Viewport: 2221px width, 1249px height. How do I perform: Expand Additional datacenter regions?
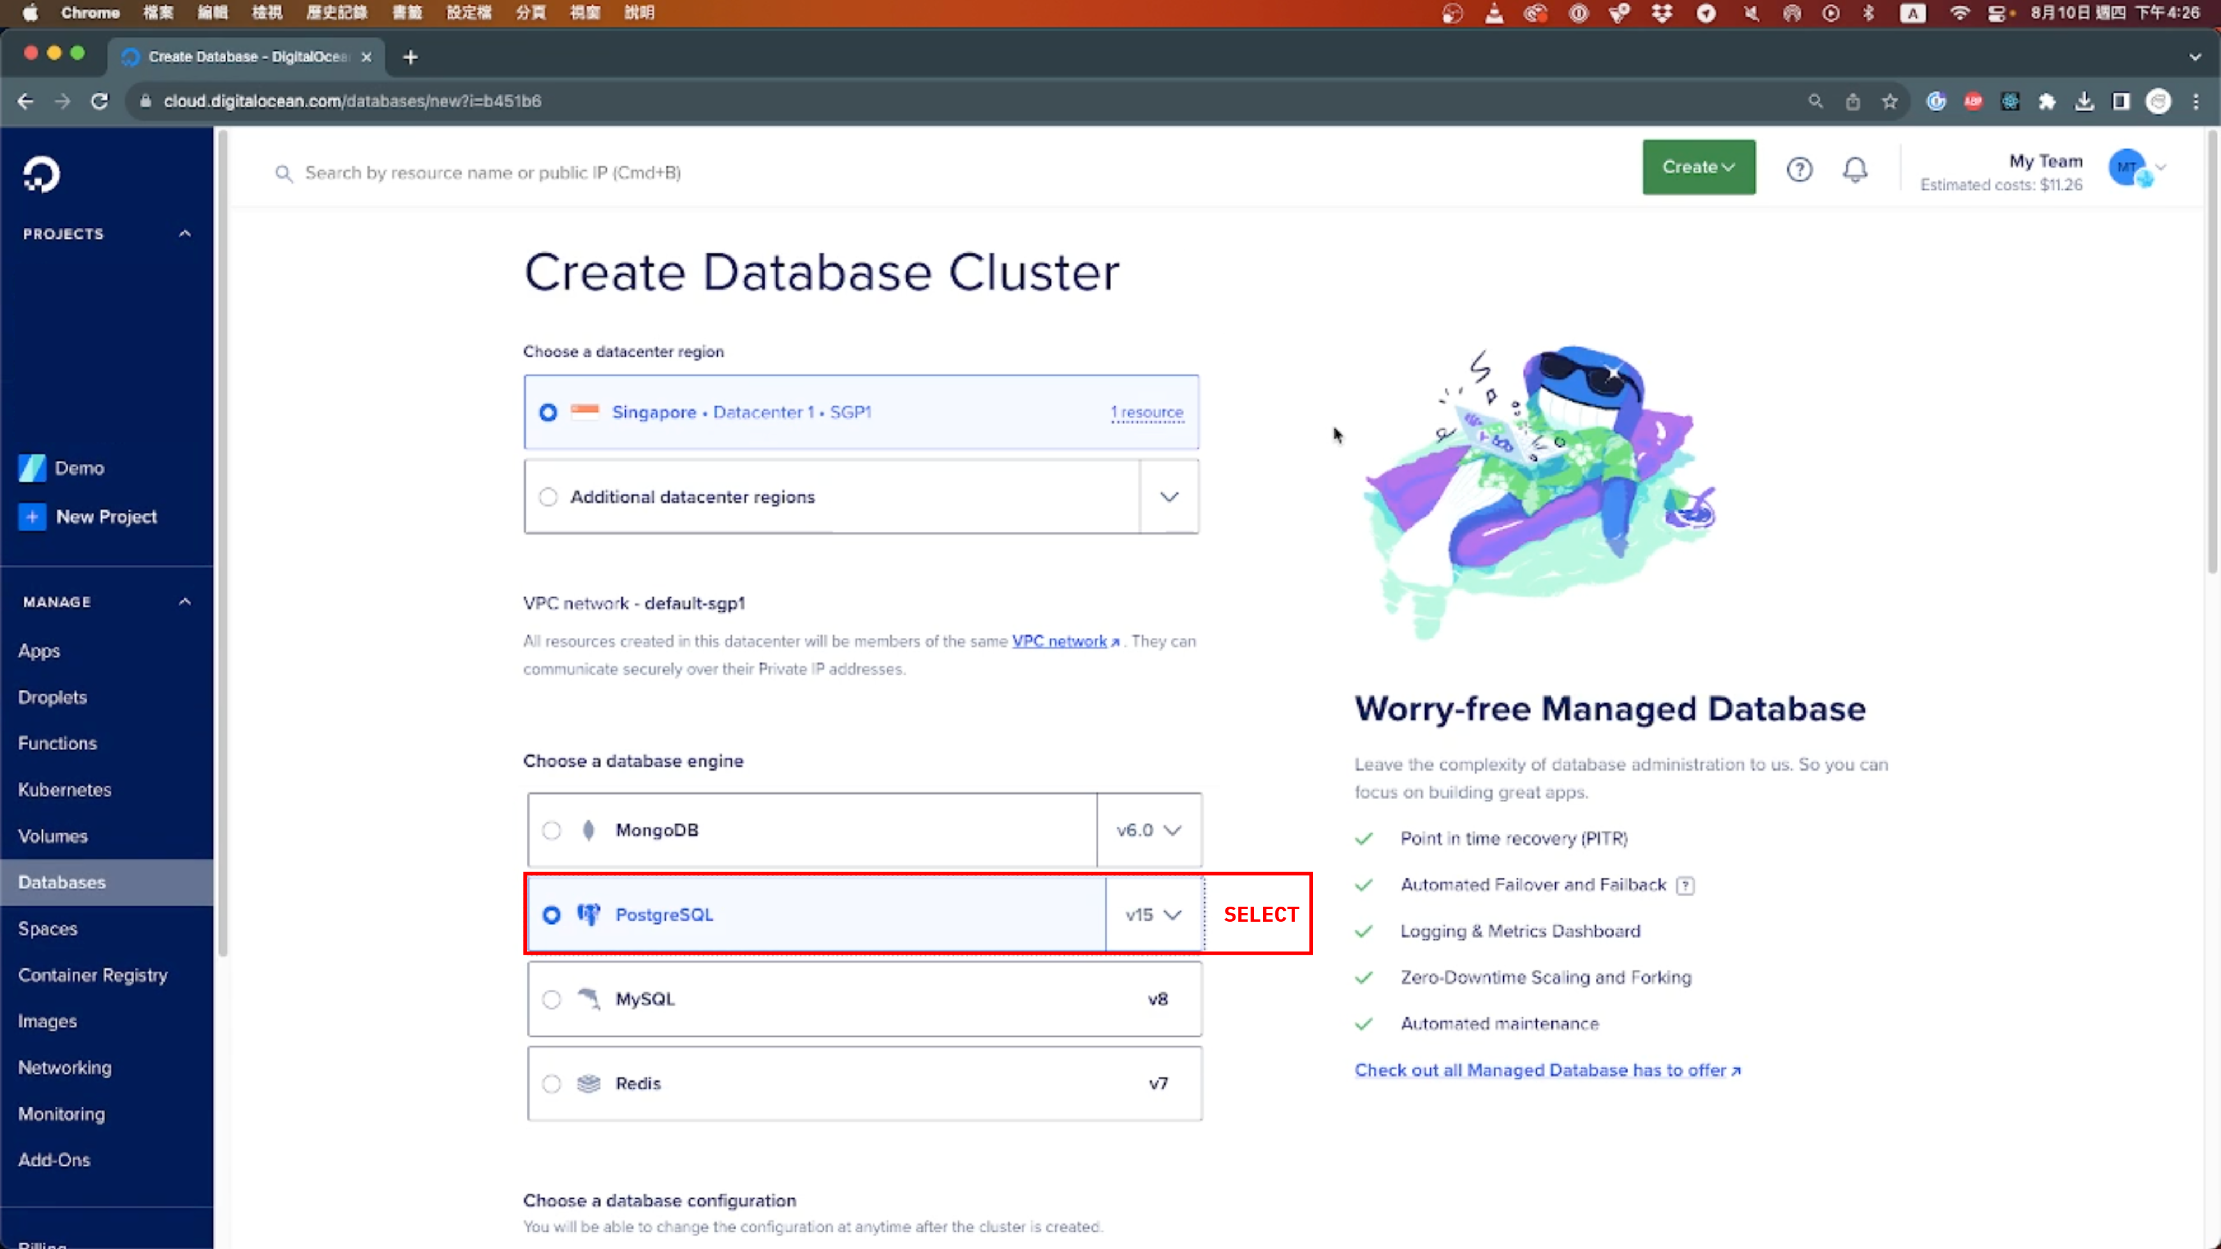coord(1169,497)
